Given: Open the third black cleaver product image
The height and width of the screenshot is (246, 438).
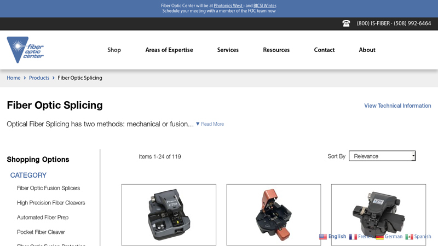Looking at the screenshot, I should (378, 215).
